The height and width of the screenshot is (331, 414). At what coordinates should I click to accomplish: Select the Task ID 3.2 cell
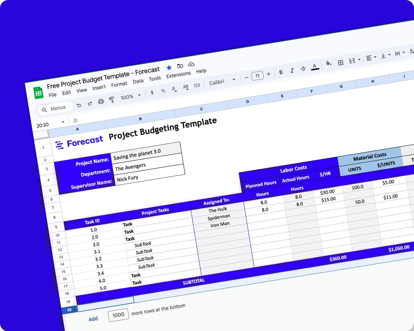pos(98,259)
